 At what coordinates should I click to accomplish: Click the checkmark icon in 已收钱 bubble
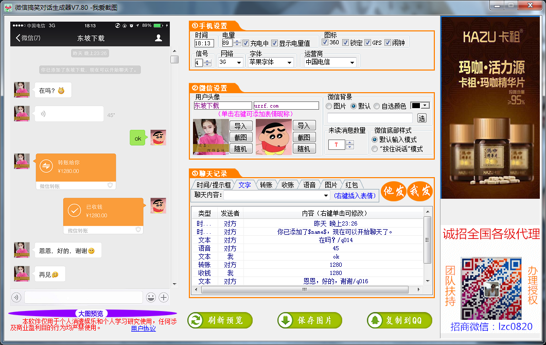click(74, 211)
